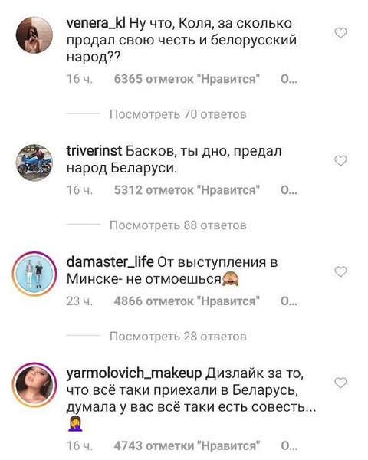Like triverinst's comment with the heart
This screenshot has height=460, width=368.
pyautogui.click(x=340, y=161)
